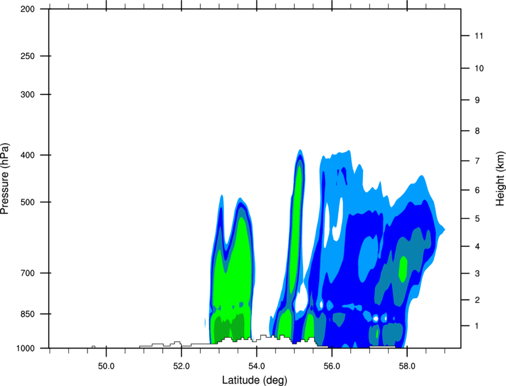Click the 56.0 latitude tick label
This screenshot has width=506, height=386.
tap(332, 366)
